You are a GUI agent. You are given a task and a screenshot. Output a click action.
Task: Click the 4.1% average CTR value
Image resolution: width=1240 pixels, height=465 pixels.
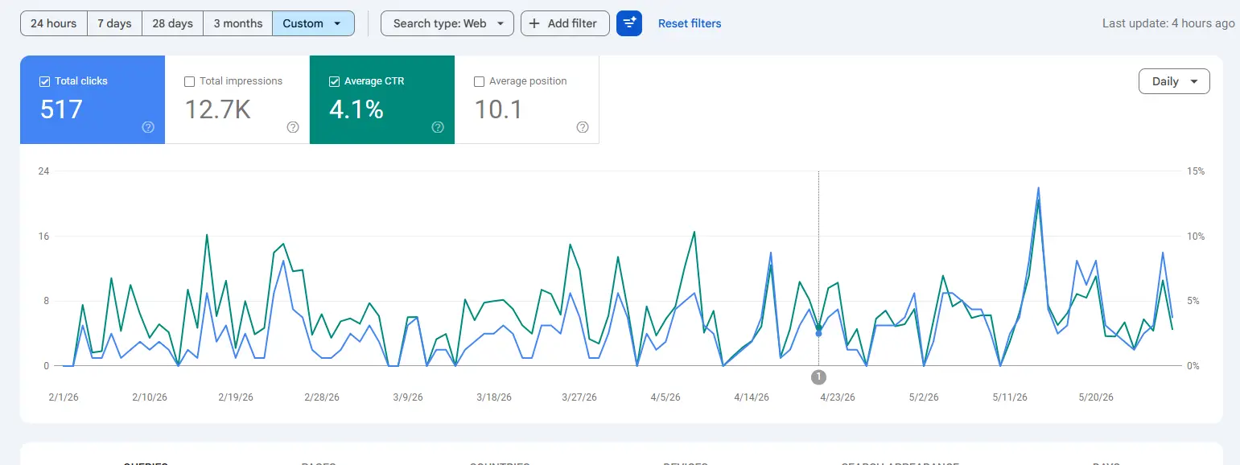click(356, 109)
